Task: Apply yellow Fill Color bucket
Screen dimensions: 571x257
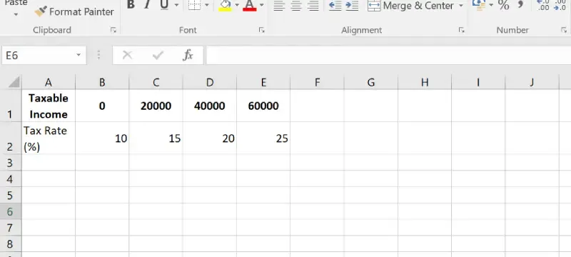Action: 225,5
